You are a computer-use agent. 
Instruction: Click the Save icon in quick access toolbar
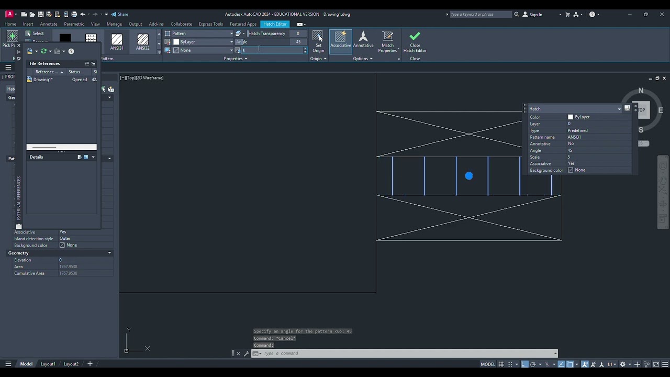(x=40, y=14)
